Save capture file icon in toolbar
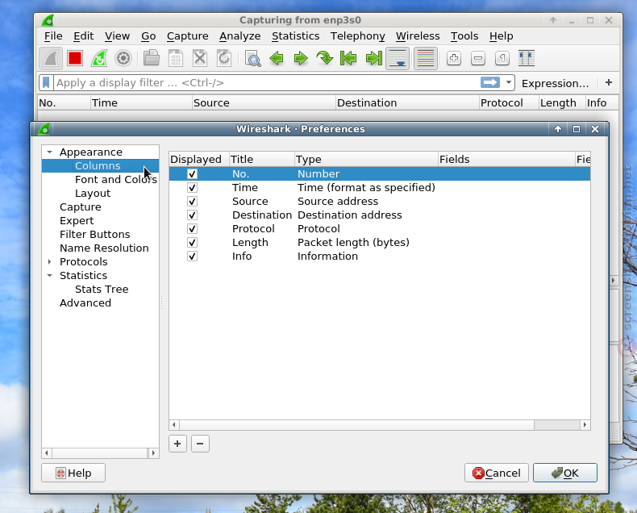The image size is (637, 513). (x=176, y=59)
